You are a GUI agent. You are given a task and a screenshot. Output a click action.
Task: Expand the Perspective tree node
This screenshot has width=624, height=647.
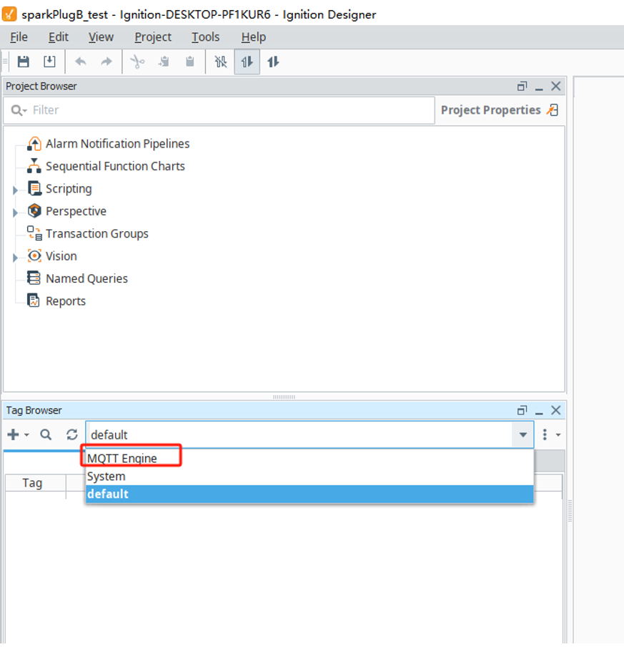[x=15, y=213]
